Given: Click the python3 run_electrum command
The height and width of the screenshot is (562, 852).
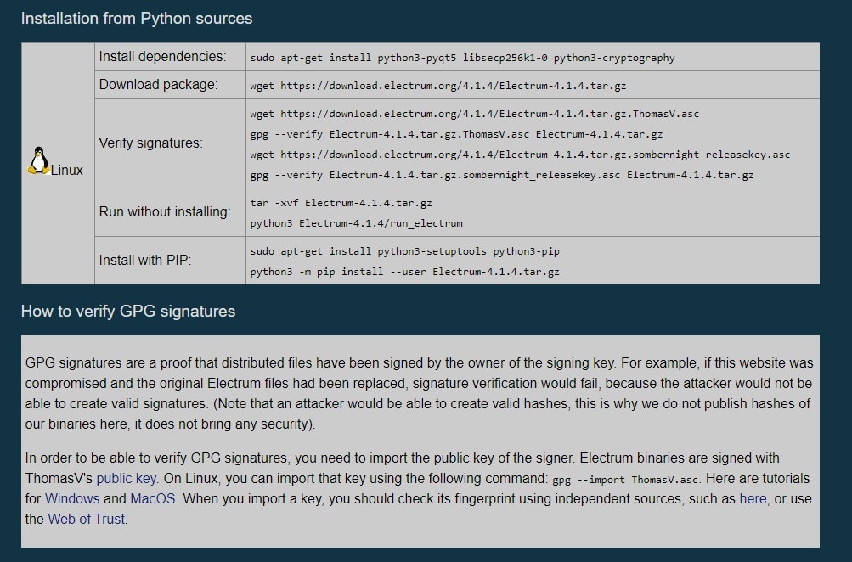Looking at the screenshot, I should pyautogui.click(x=356, y=223).
